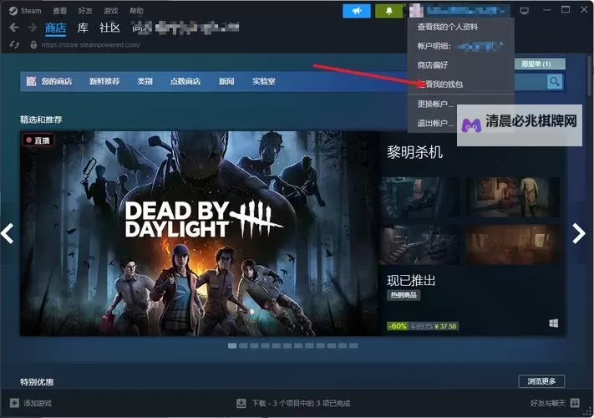The width and height of the screenshot is (594, 418).
Task: Open the 愿望单 (1) button
Action: point(540,64)
